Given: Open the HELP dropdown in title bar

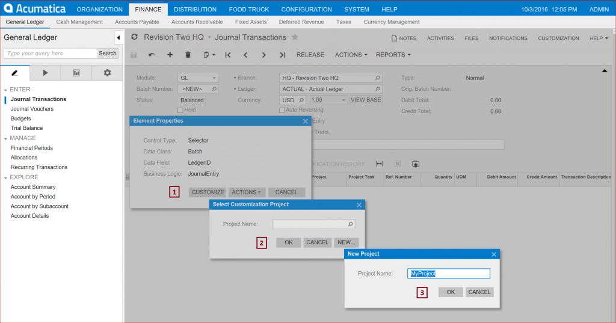Looking at the screenshot, I should click(599, 38).
